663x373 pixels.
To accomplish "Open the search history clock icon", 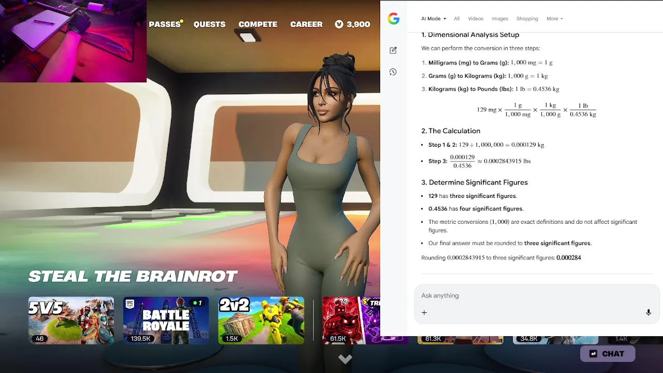I will pyautogui.click(x=393, y=72).
